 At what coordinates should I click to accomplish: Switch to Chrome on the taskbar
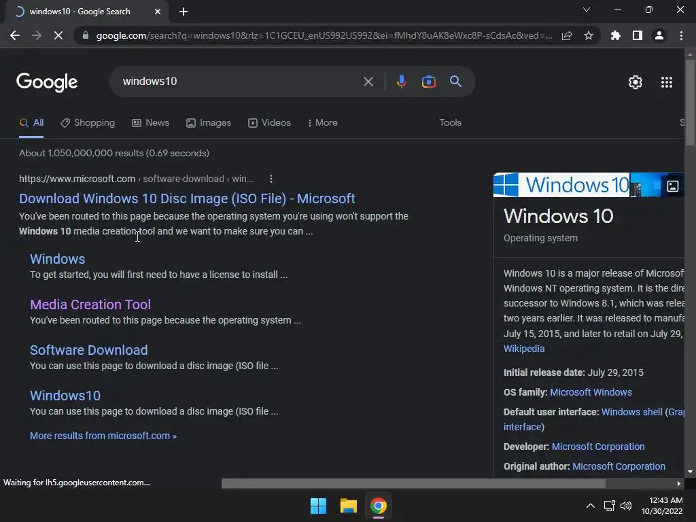coord(378,506)
